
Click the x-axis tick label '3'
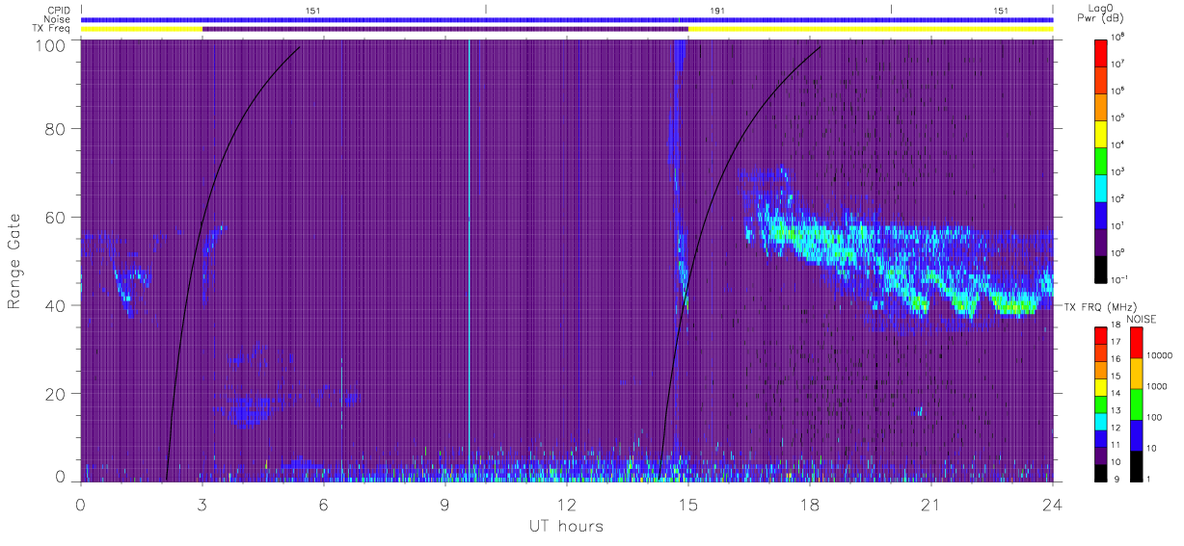[x=202, y=504]
